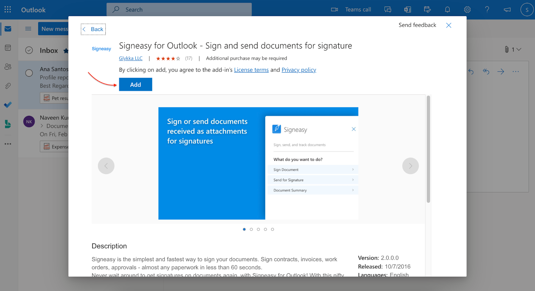This screenshot has height=291, width=535.
Task: Open the License terms link
Action: pos(251,70)
